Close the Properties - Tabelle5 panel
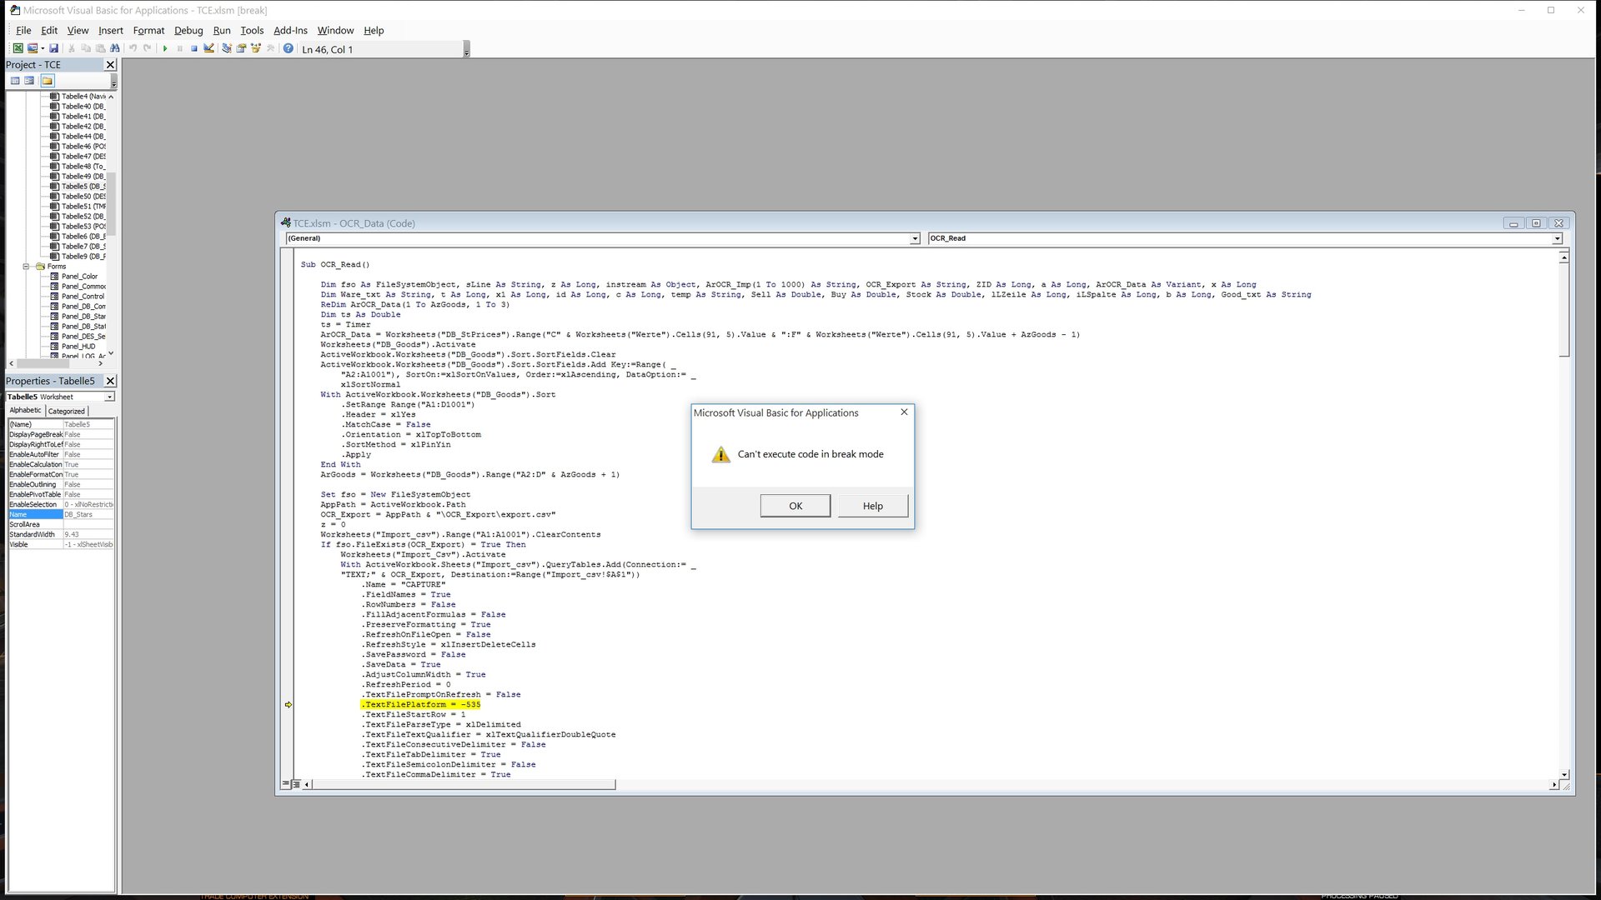Screen dimensions: 1601x900 110,381
